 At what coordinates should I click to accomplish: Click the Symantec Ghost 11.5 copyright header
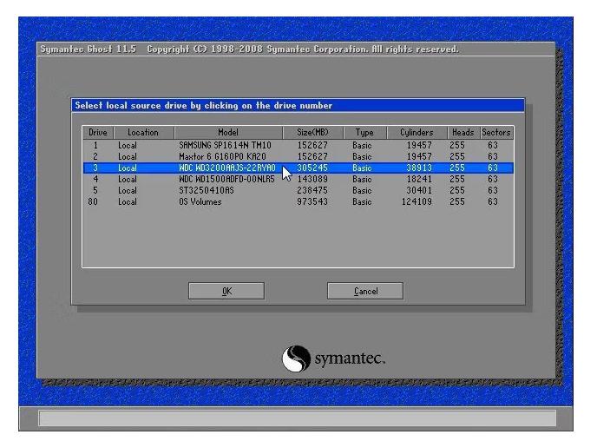[252, 49]
